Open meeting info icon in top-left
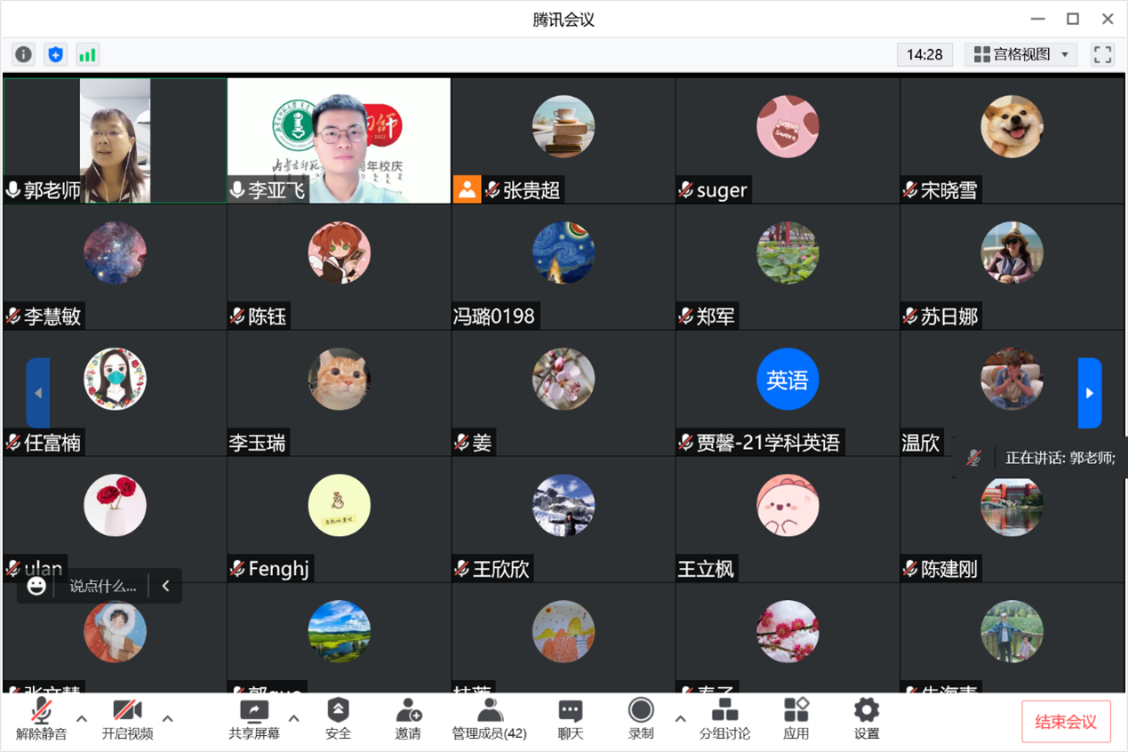 [x=23, y=54]
